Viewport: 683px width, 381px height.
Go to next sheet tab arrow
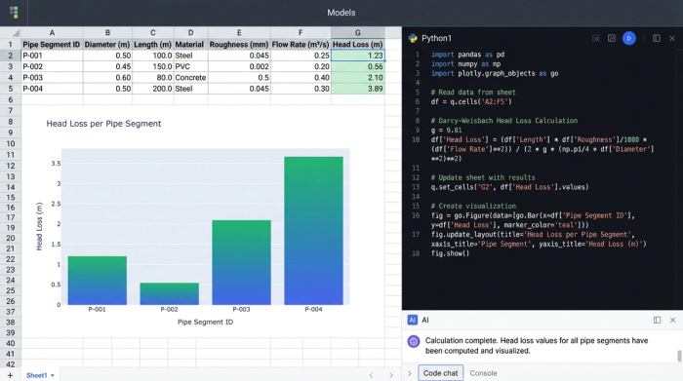pos(391,375)
